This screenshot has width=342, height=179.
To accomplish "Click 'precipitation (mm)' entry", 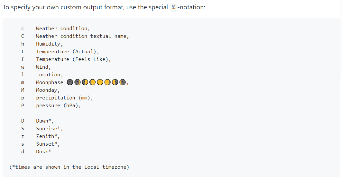I will 64,98.
